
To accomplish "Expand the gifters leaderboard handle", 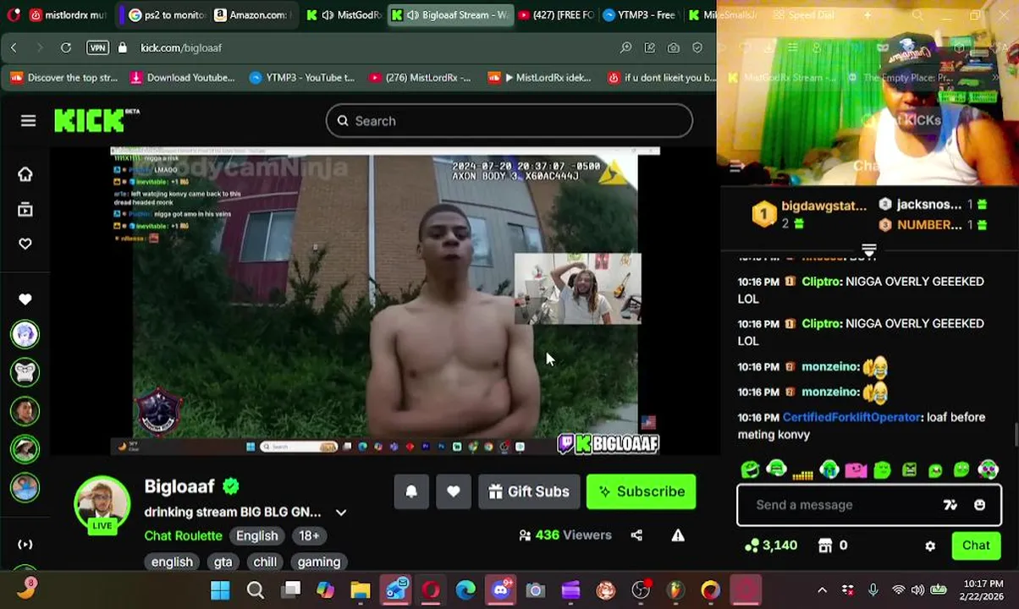I will 868,250.
